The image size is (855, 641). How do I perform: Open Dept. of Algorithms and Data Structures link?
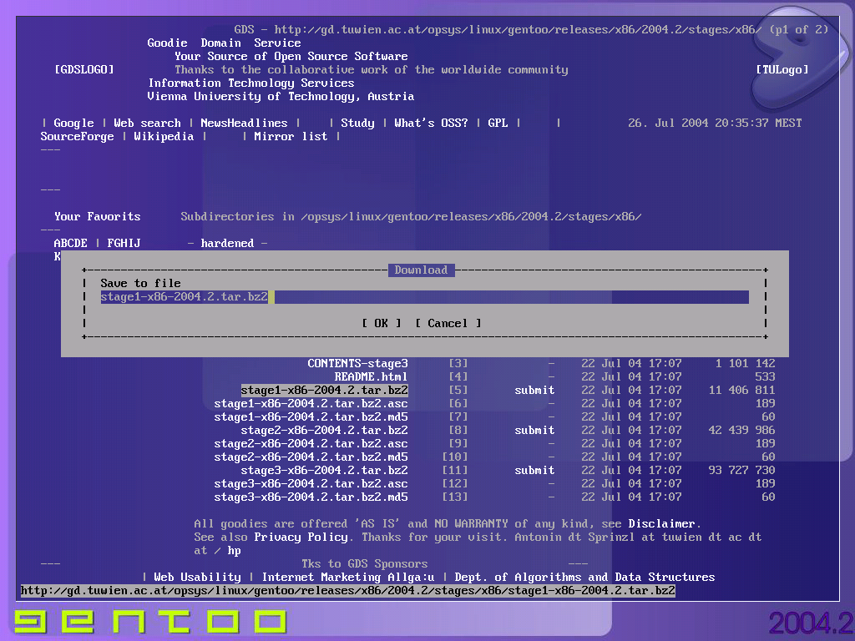point(584,578)
